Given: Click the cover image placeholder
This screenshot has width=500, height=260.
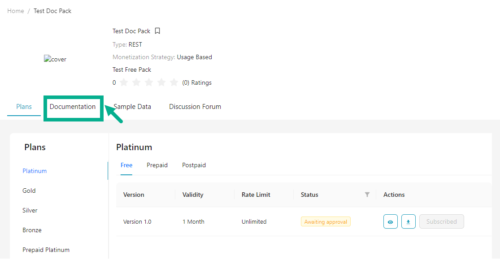Looking at the screenshot, I should (55, 59).
